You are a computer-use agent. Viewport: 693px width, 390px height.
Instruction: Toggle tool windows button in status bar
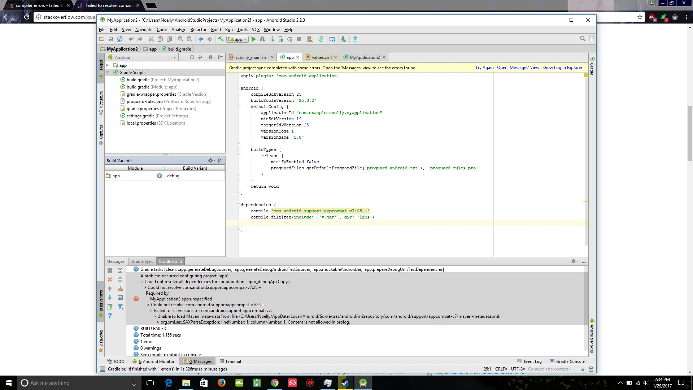[x=103, y=369]
